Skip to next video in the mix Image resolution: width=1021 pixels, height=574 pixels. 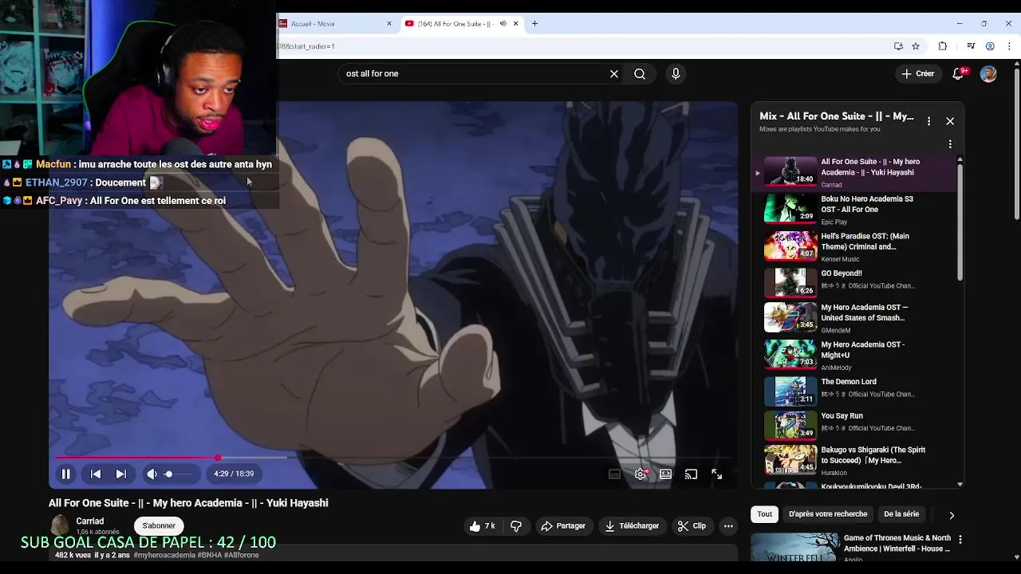point(121,474)
